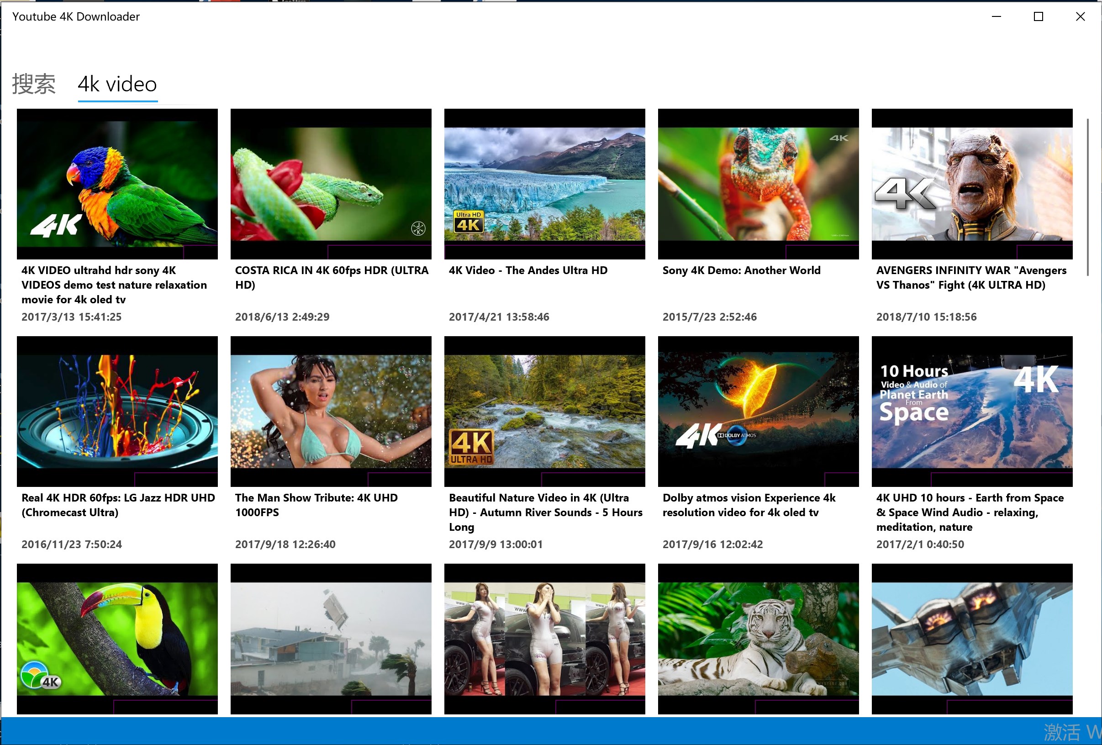This screenshot has width=1102, height=745.
Task: Click the white tiger video thumbnail
Action: pyautogui.click(x=758, y=638)
